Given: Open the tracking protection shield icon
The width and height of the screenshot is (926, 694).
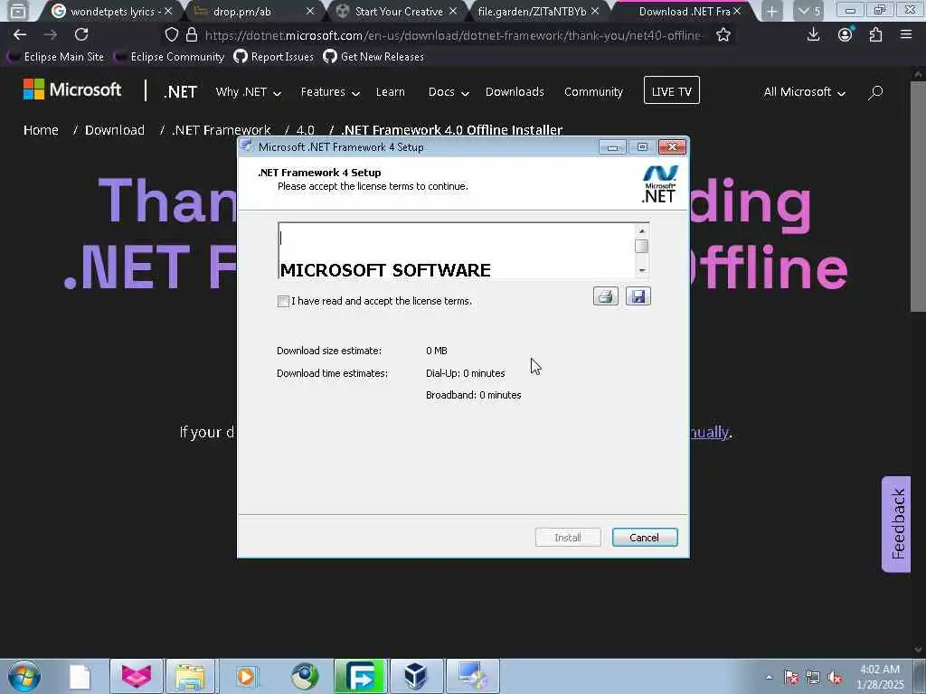Looking at the screenshot, I should 171,35.
